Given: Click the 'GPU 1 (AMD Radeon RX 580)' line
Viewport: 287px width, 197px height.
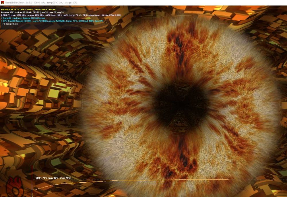Looking at the screenshot, I should point(52,21).
